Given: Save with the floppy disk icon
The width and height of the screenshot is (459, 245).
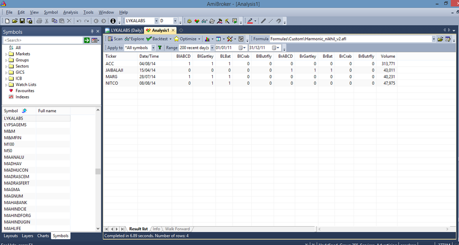Looking at the screenshot, I should 22,21.
